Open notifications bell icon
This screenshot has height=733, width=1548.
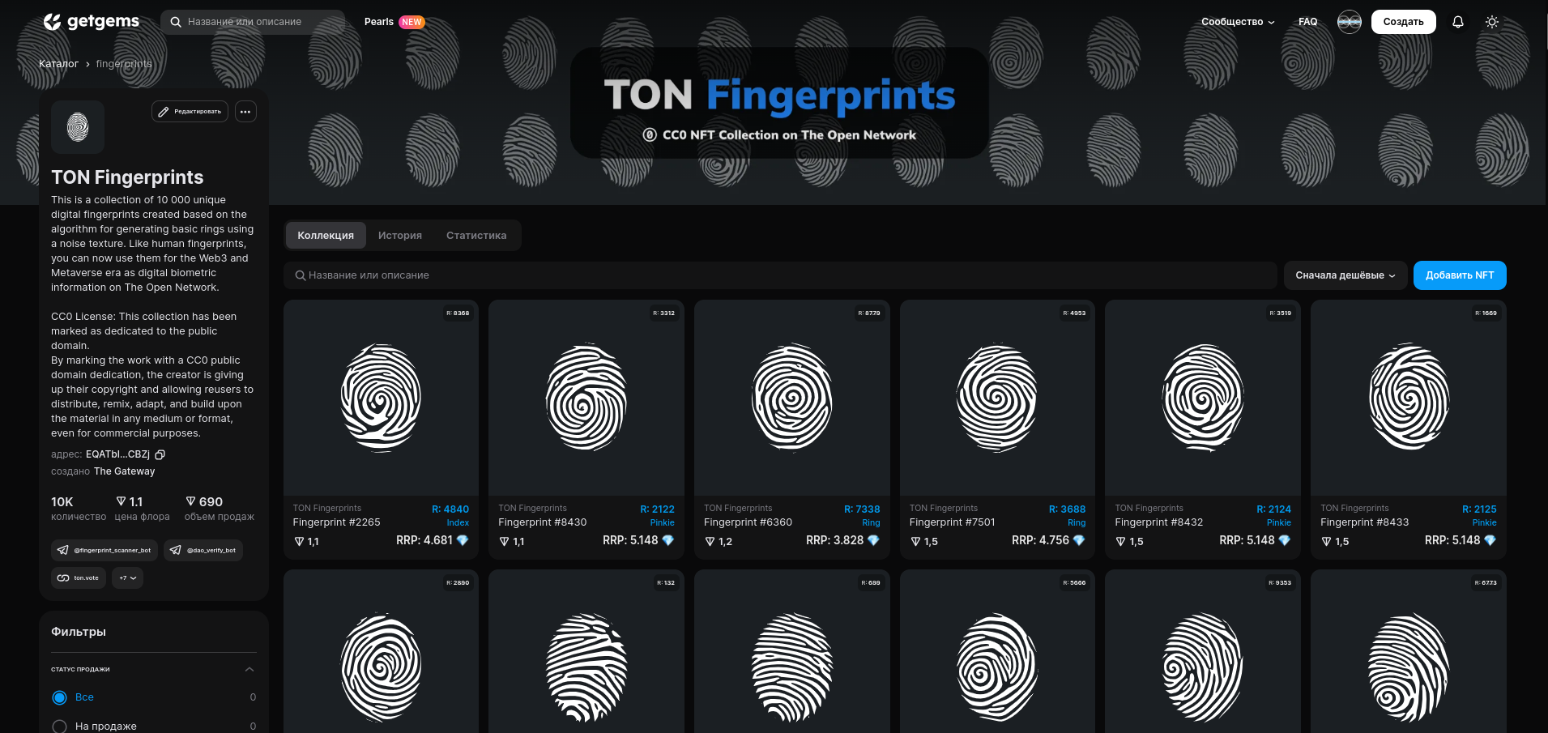(1458, 22)
